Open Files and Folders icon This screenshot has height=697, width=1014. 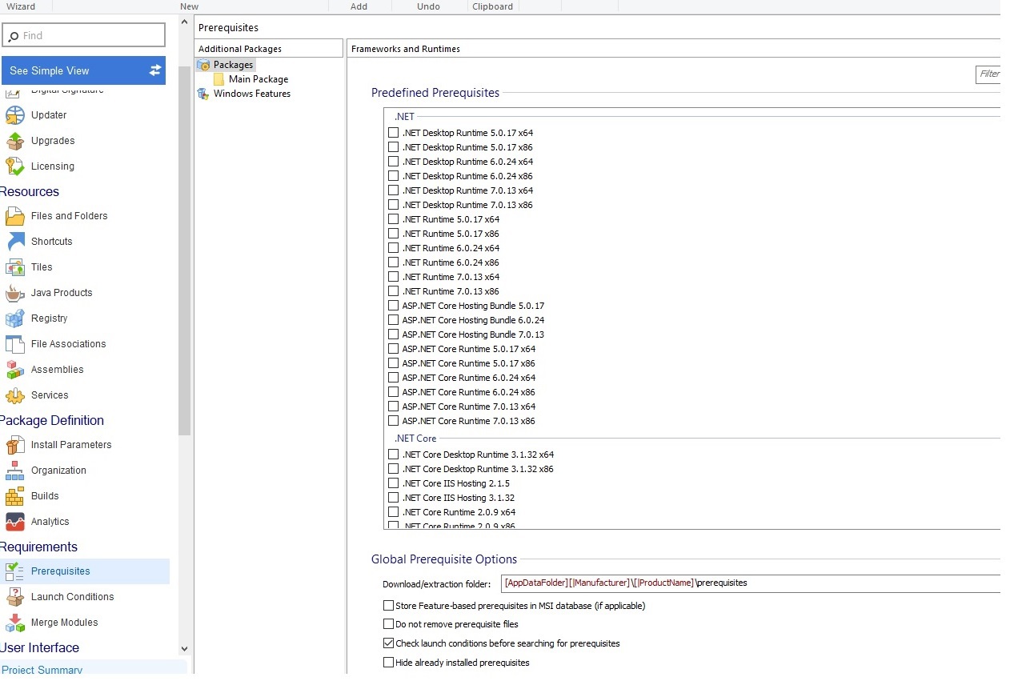click(15, 216)
